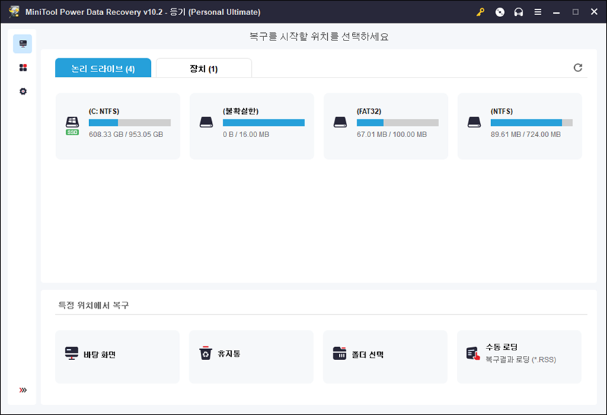Click the 0 B / 16.00 MB text
This screenshot has height=415, width=607.
(246, 134)
